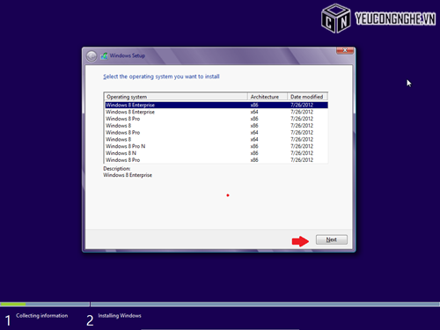Screen dimensions: 440x330
Task: Click the yeucongnghe.vn cube logo
Action: pyautogui.click(x=336, y=18)
